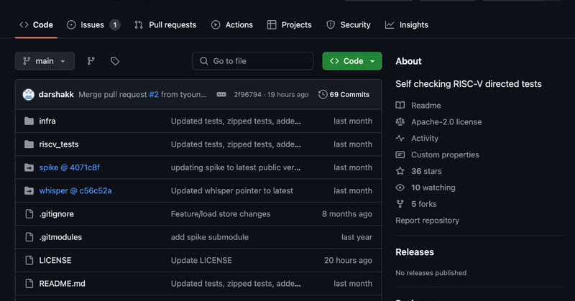Open the README.md file

coord(63,284)
